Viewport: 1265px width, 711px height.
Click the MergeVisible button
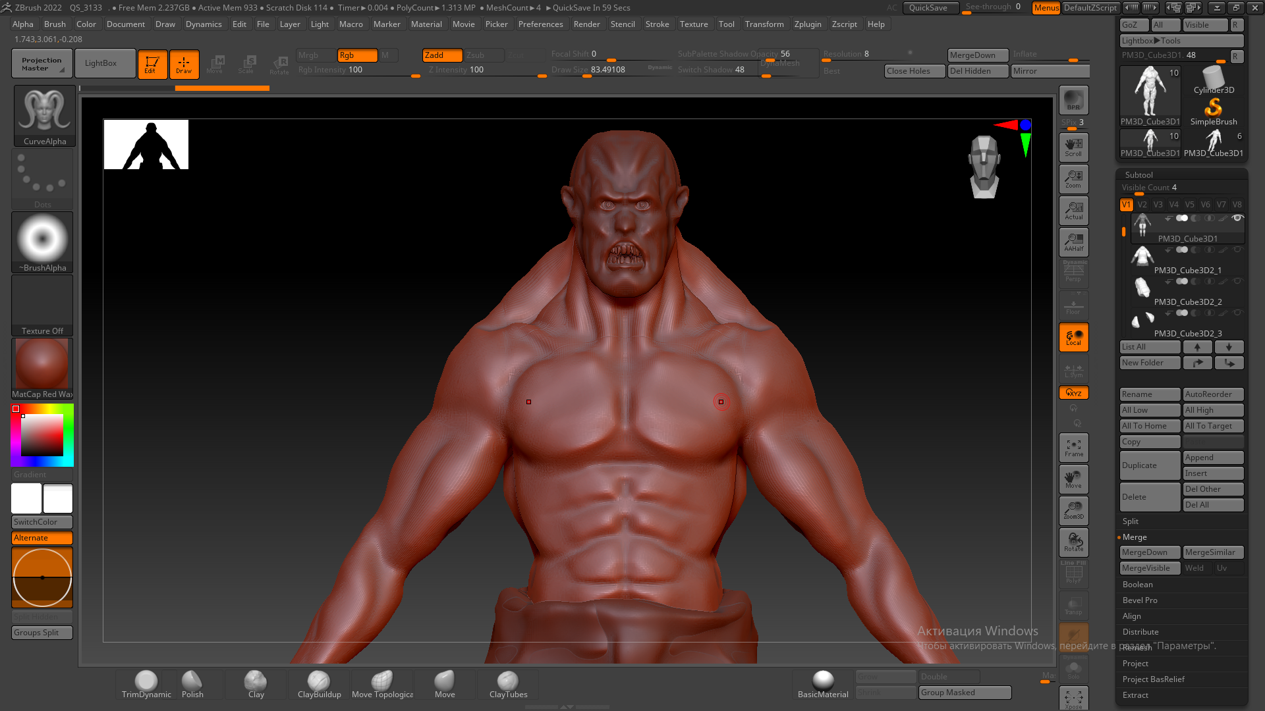[x=1149, y=568]
